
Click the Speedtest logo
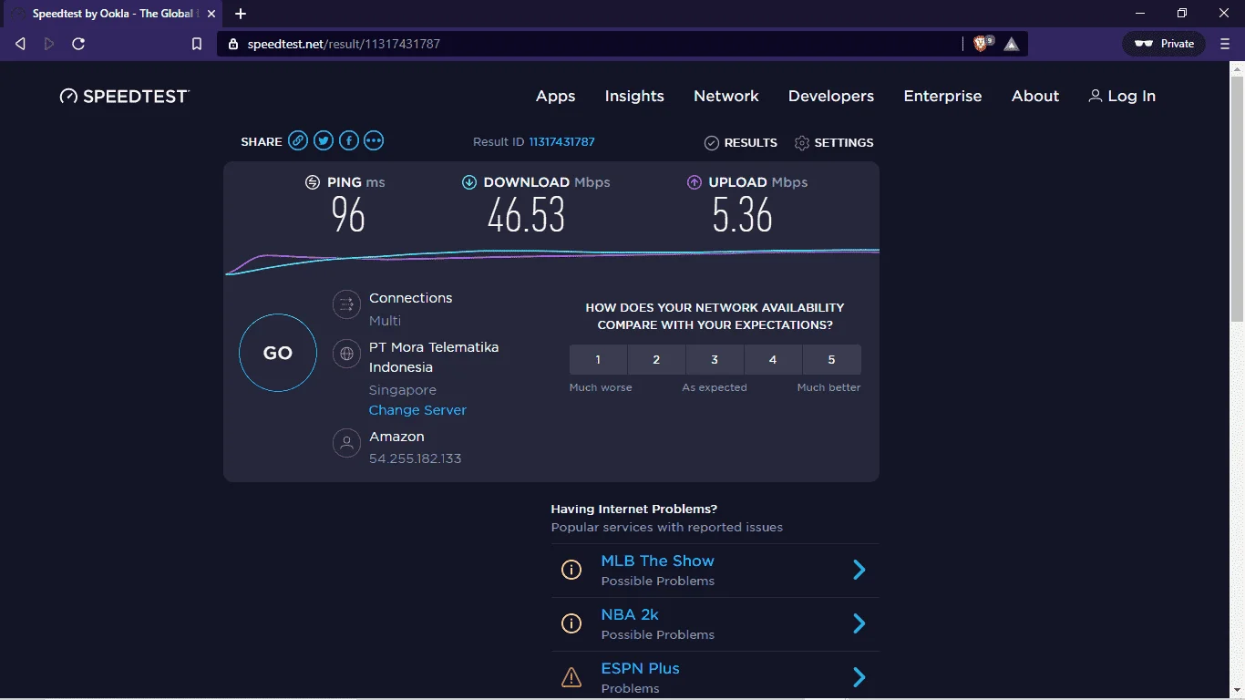coord(125,96)
